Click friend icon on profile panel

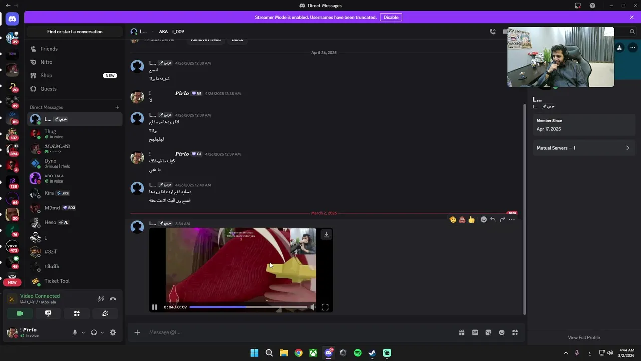coord(619,48)
